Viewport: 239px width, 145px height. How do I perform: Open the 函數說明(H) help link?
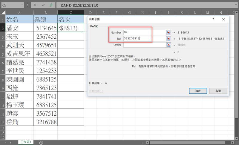pos(96,91)
